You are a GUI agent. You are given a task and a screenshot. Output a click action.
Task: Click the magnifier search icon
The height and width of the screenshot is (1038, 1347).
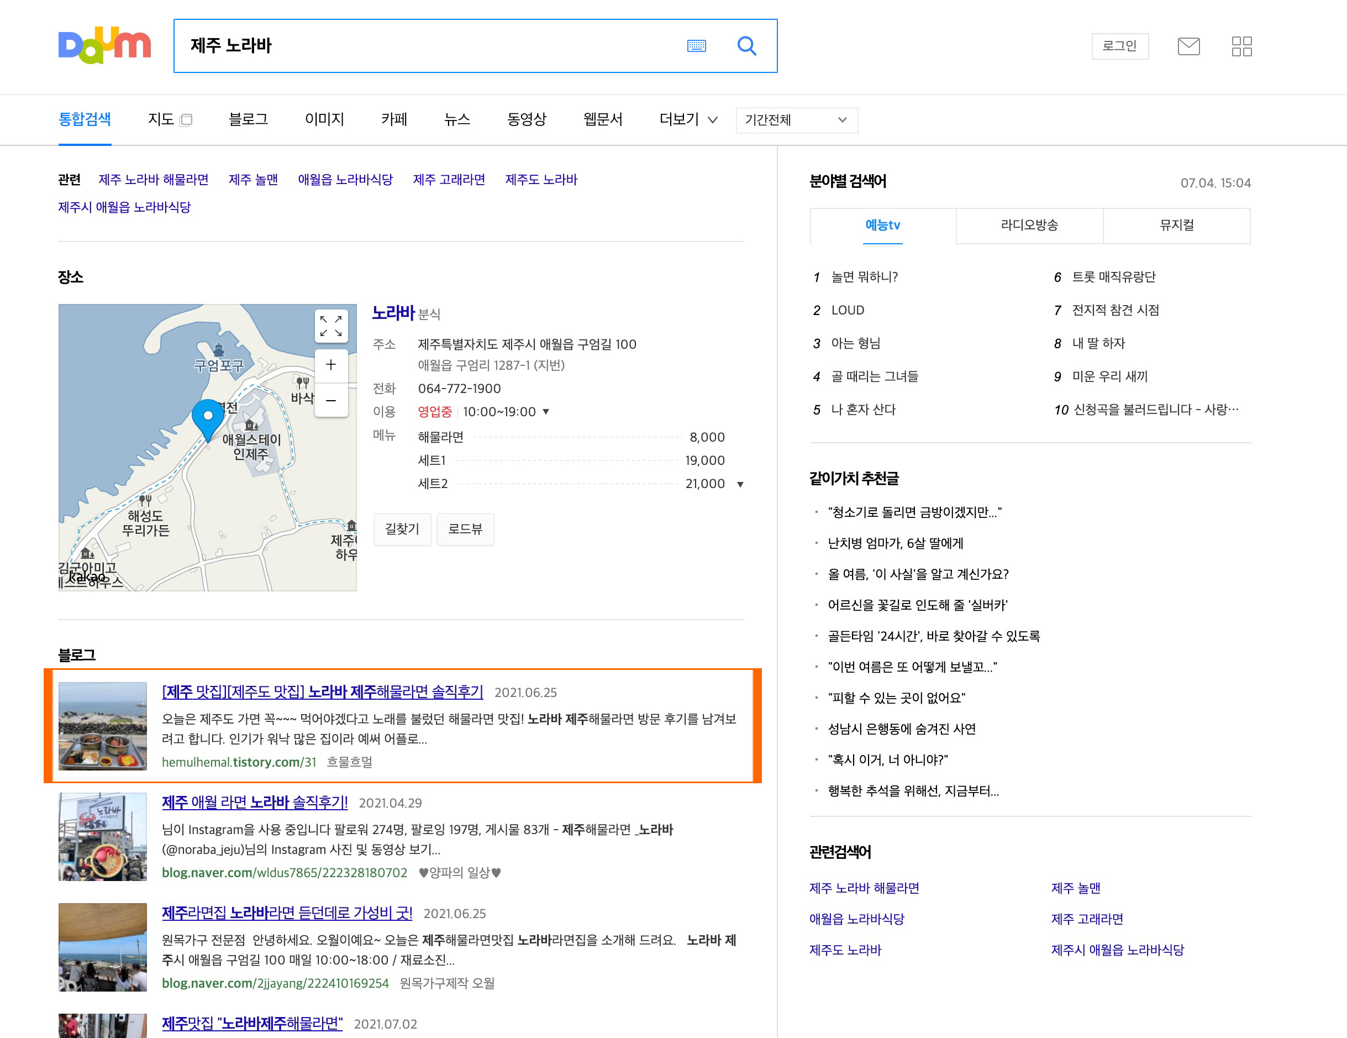tap(746, 46)
